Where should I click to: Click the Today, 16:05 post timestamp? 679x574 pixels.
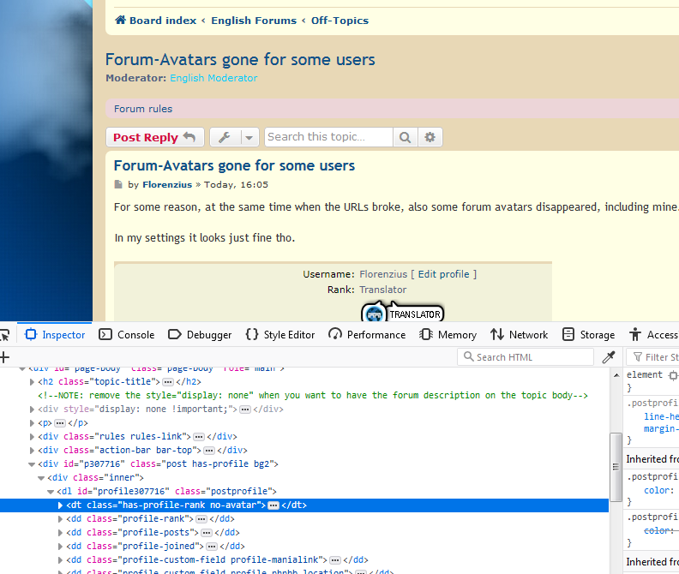(236, 184)
